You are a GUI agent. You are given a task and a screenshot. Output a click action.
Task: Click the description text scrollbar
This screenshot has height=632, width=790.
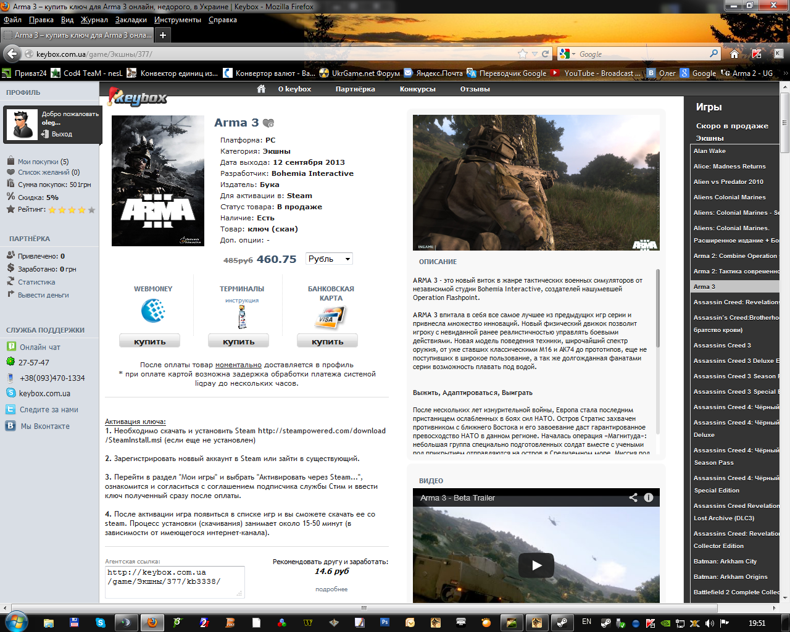tap(657, 309)
